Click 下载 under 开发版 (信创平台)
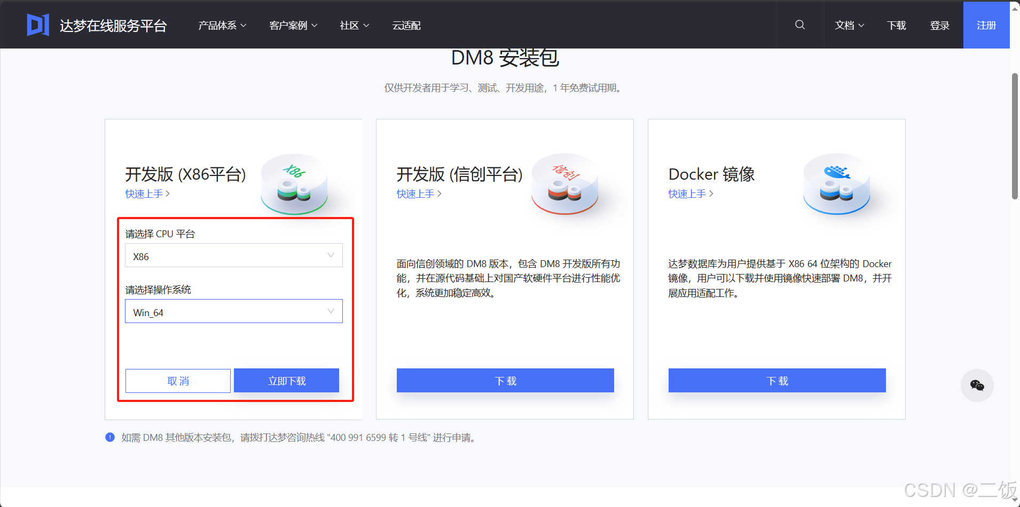Viewport: 1020px width, 507px height. tap(505, 381)
